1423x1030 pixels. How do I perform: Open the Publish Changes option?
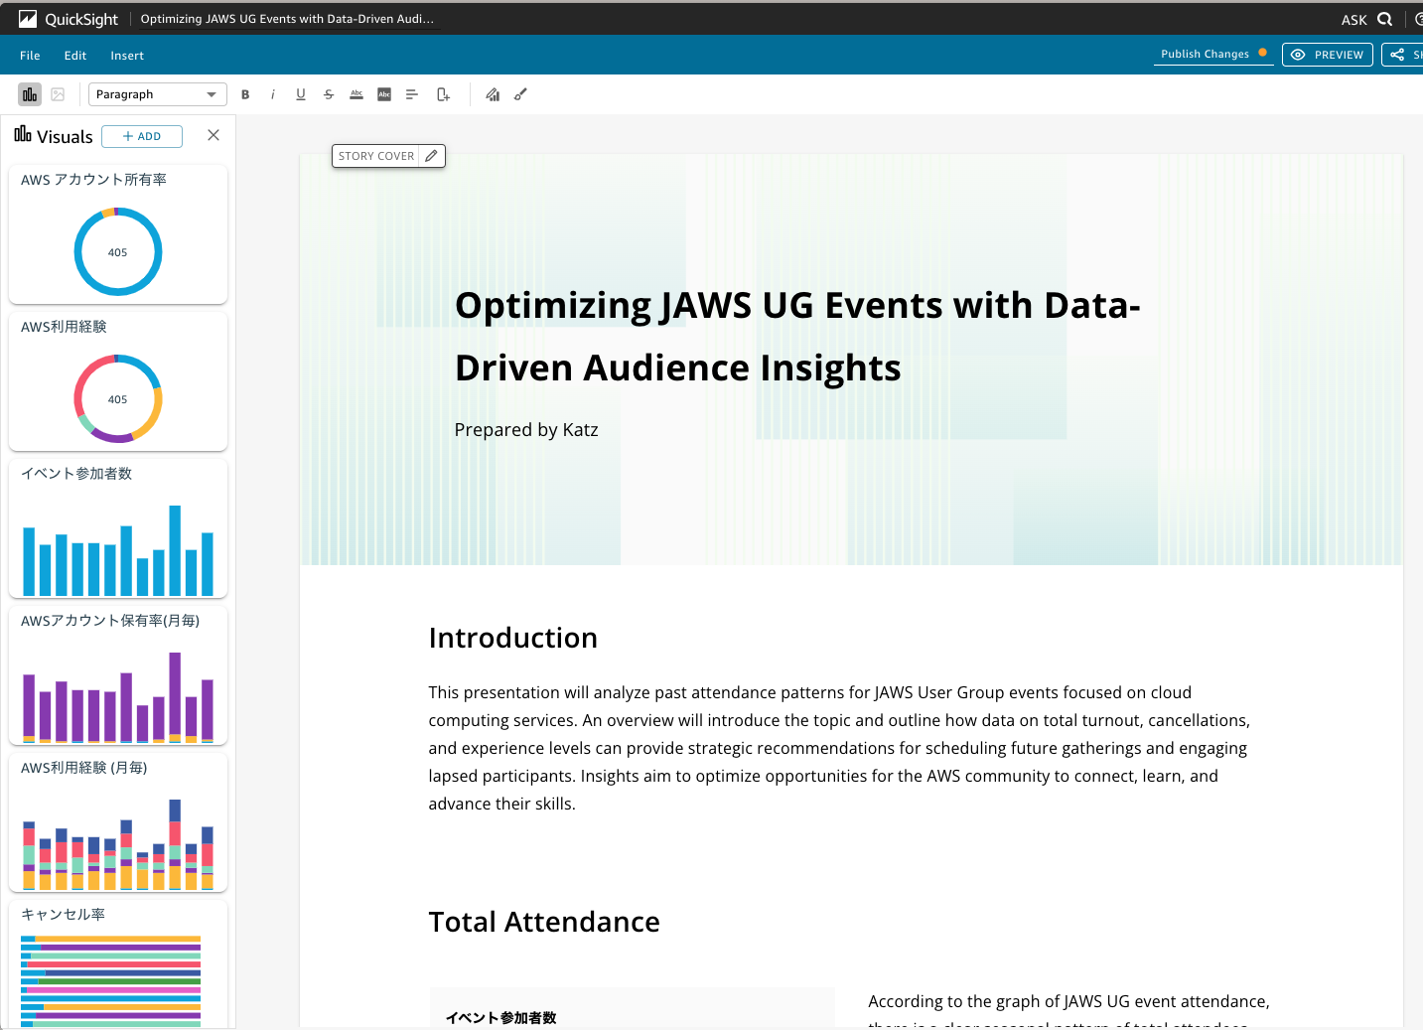click(1205, 55)
